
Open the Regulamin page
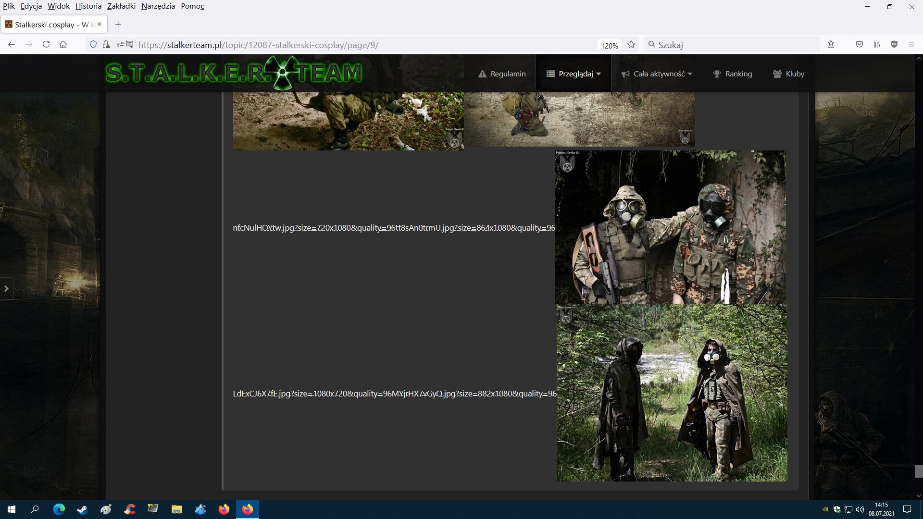[x=502, y=74]
